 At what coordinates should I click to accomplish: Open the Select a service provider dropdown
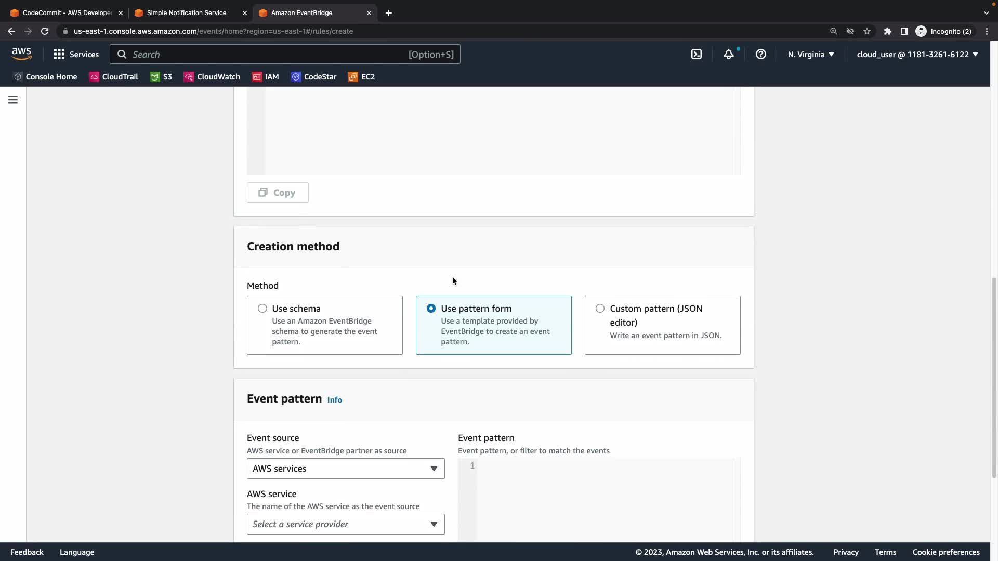click(x=346, y=524)
